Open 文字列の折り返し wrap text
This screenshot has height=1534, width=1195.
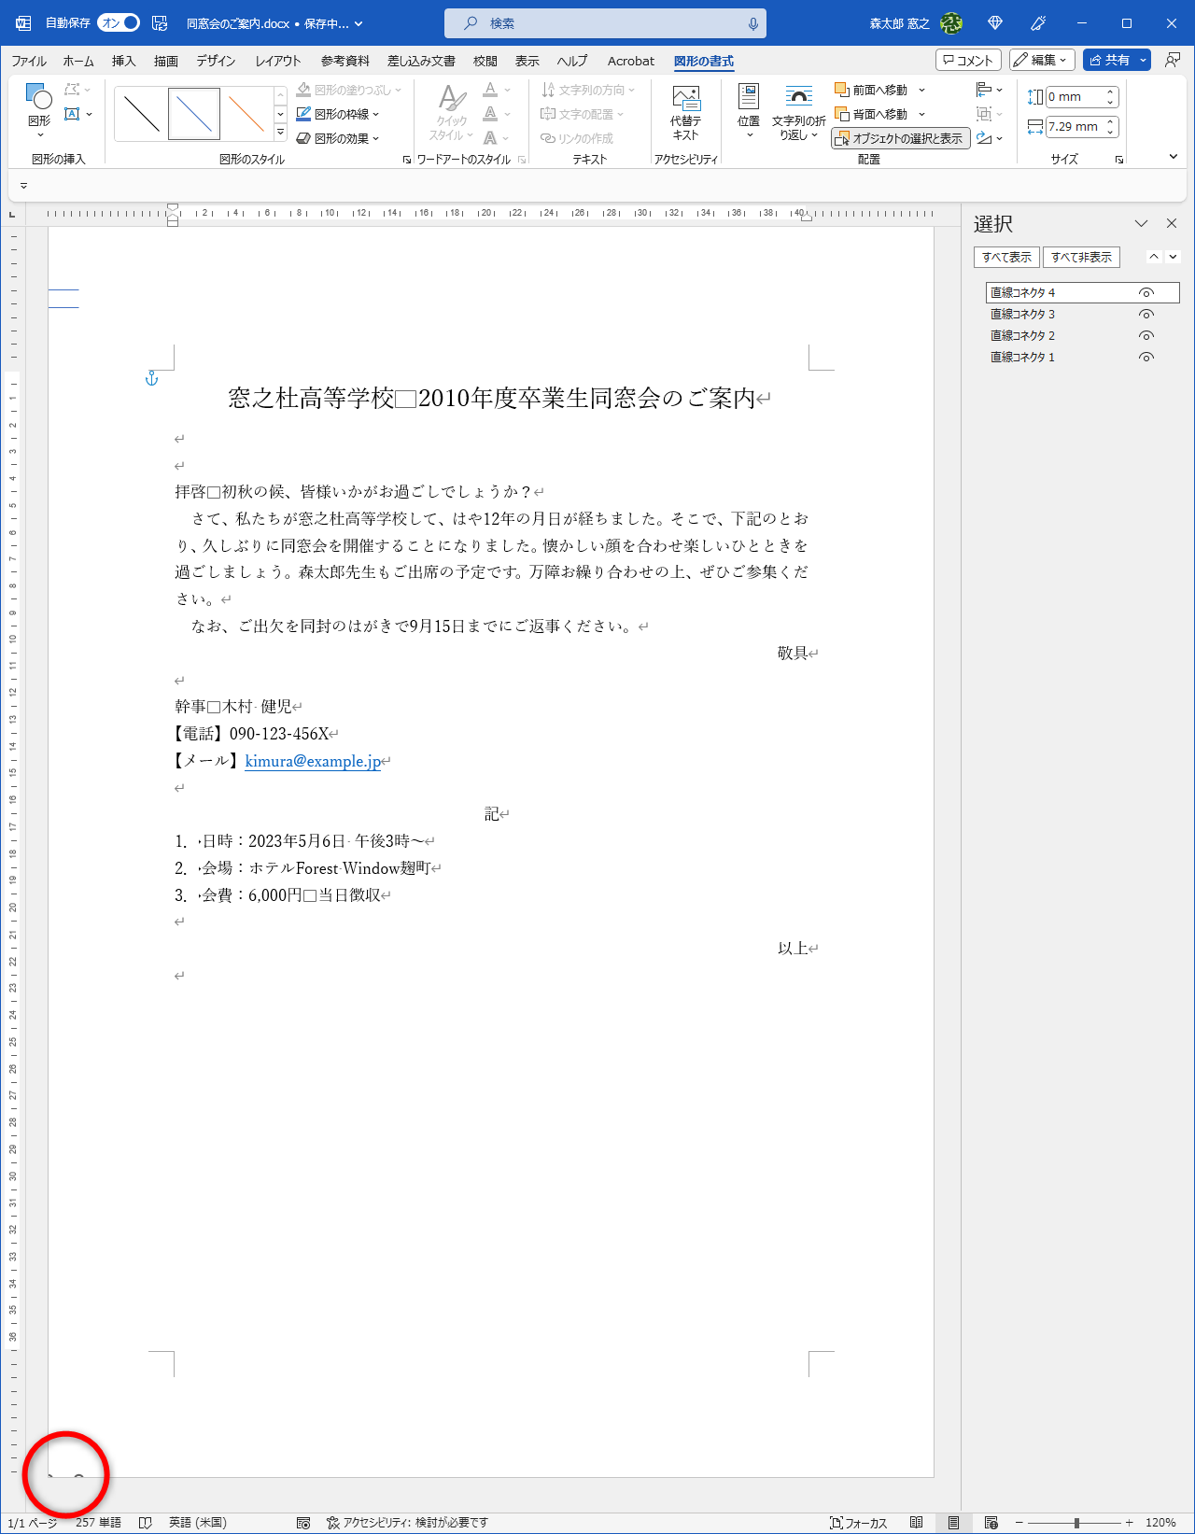click(x=798, y=112)
